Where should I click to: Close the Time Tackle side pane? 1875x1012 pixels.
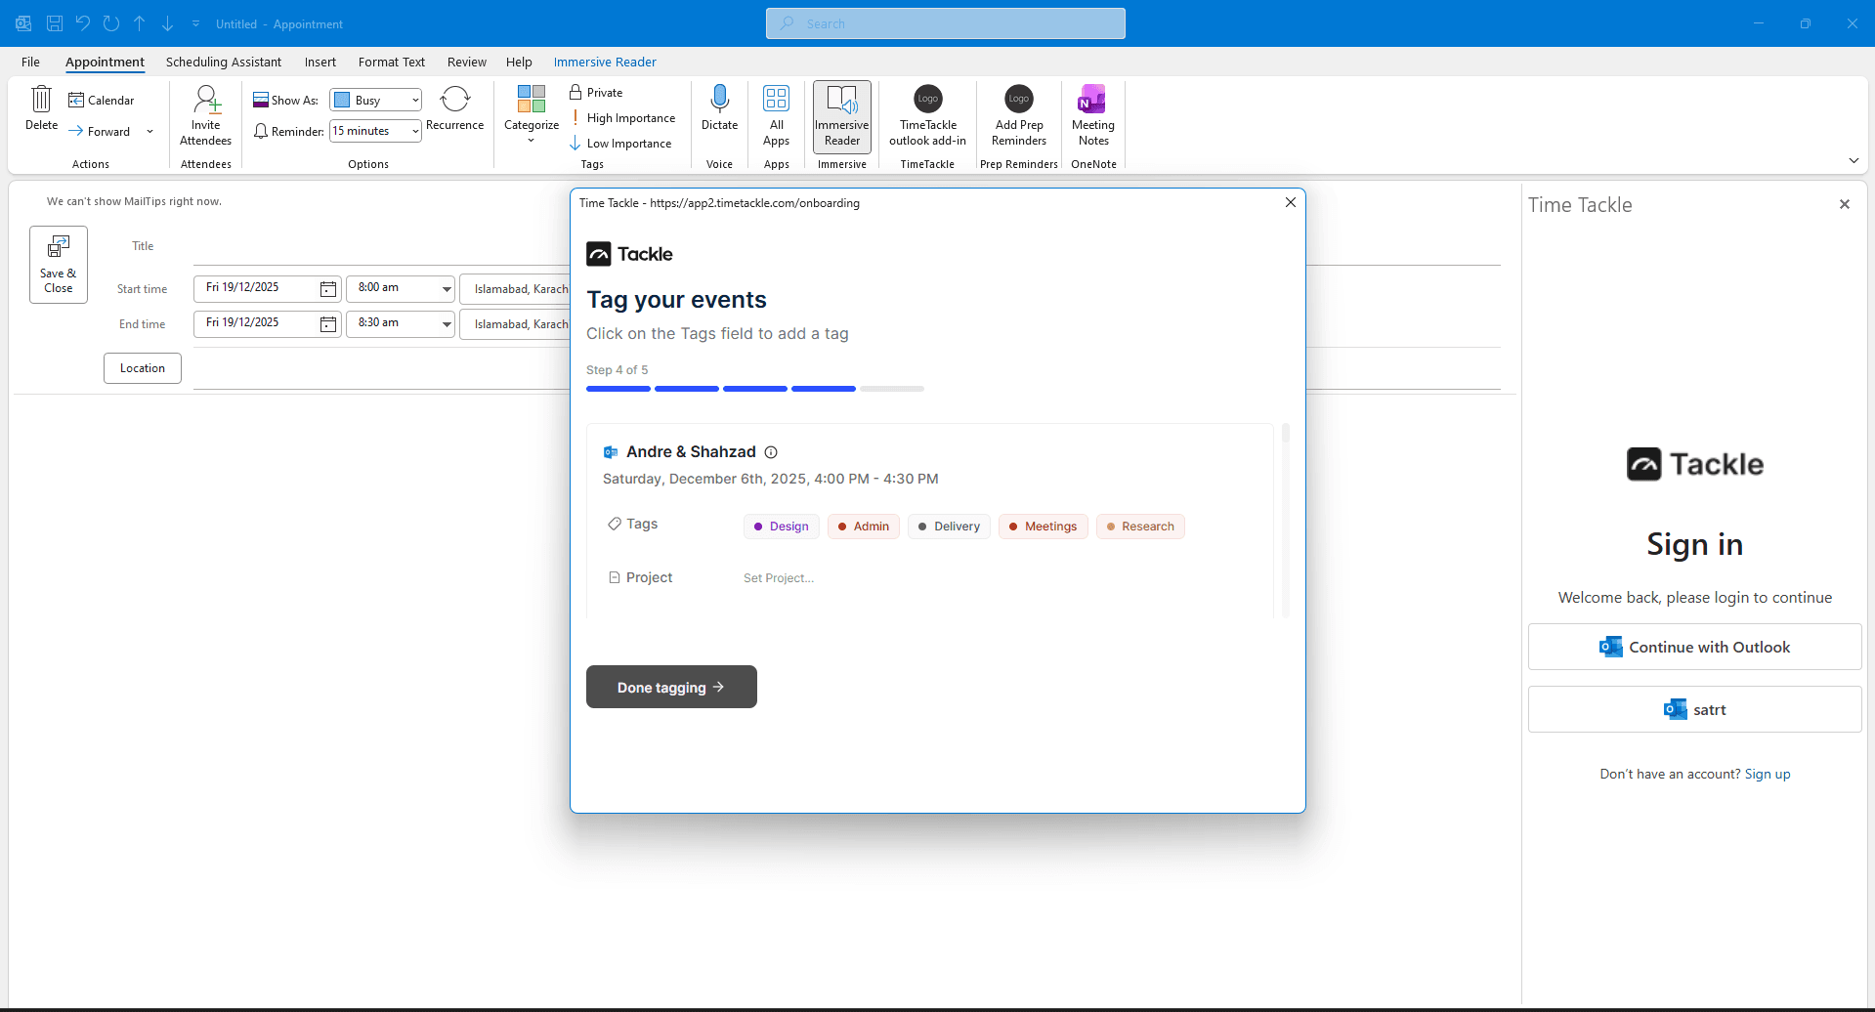click(1845, 204)
